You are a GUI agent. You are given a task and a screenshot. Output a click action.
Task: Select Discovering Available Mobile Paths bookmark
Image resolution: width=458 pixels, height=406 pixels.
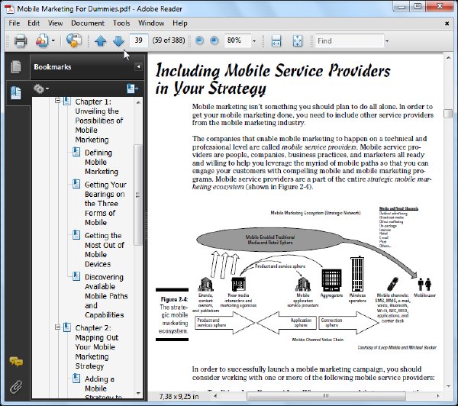[106, 296]
